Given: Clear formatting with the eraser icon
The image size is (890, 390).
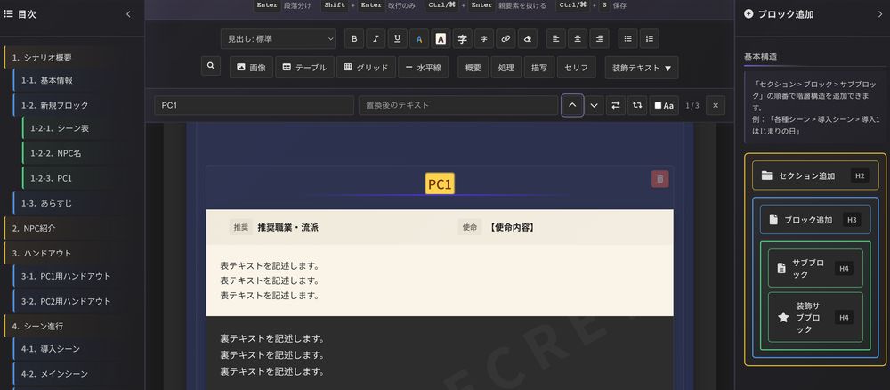Looking at the screenshot, I should [528, 38].
